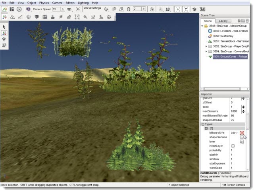Open the world transform dropdown icon
256x193 pixels.
pos(168,9)
